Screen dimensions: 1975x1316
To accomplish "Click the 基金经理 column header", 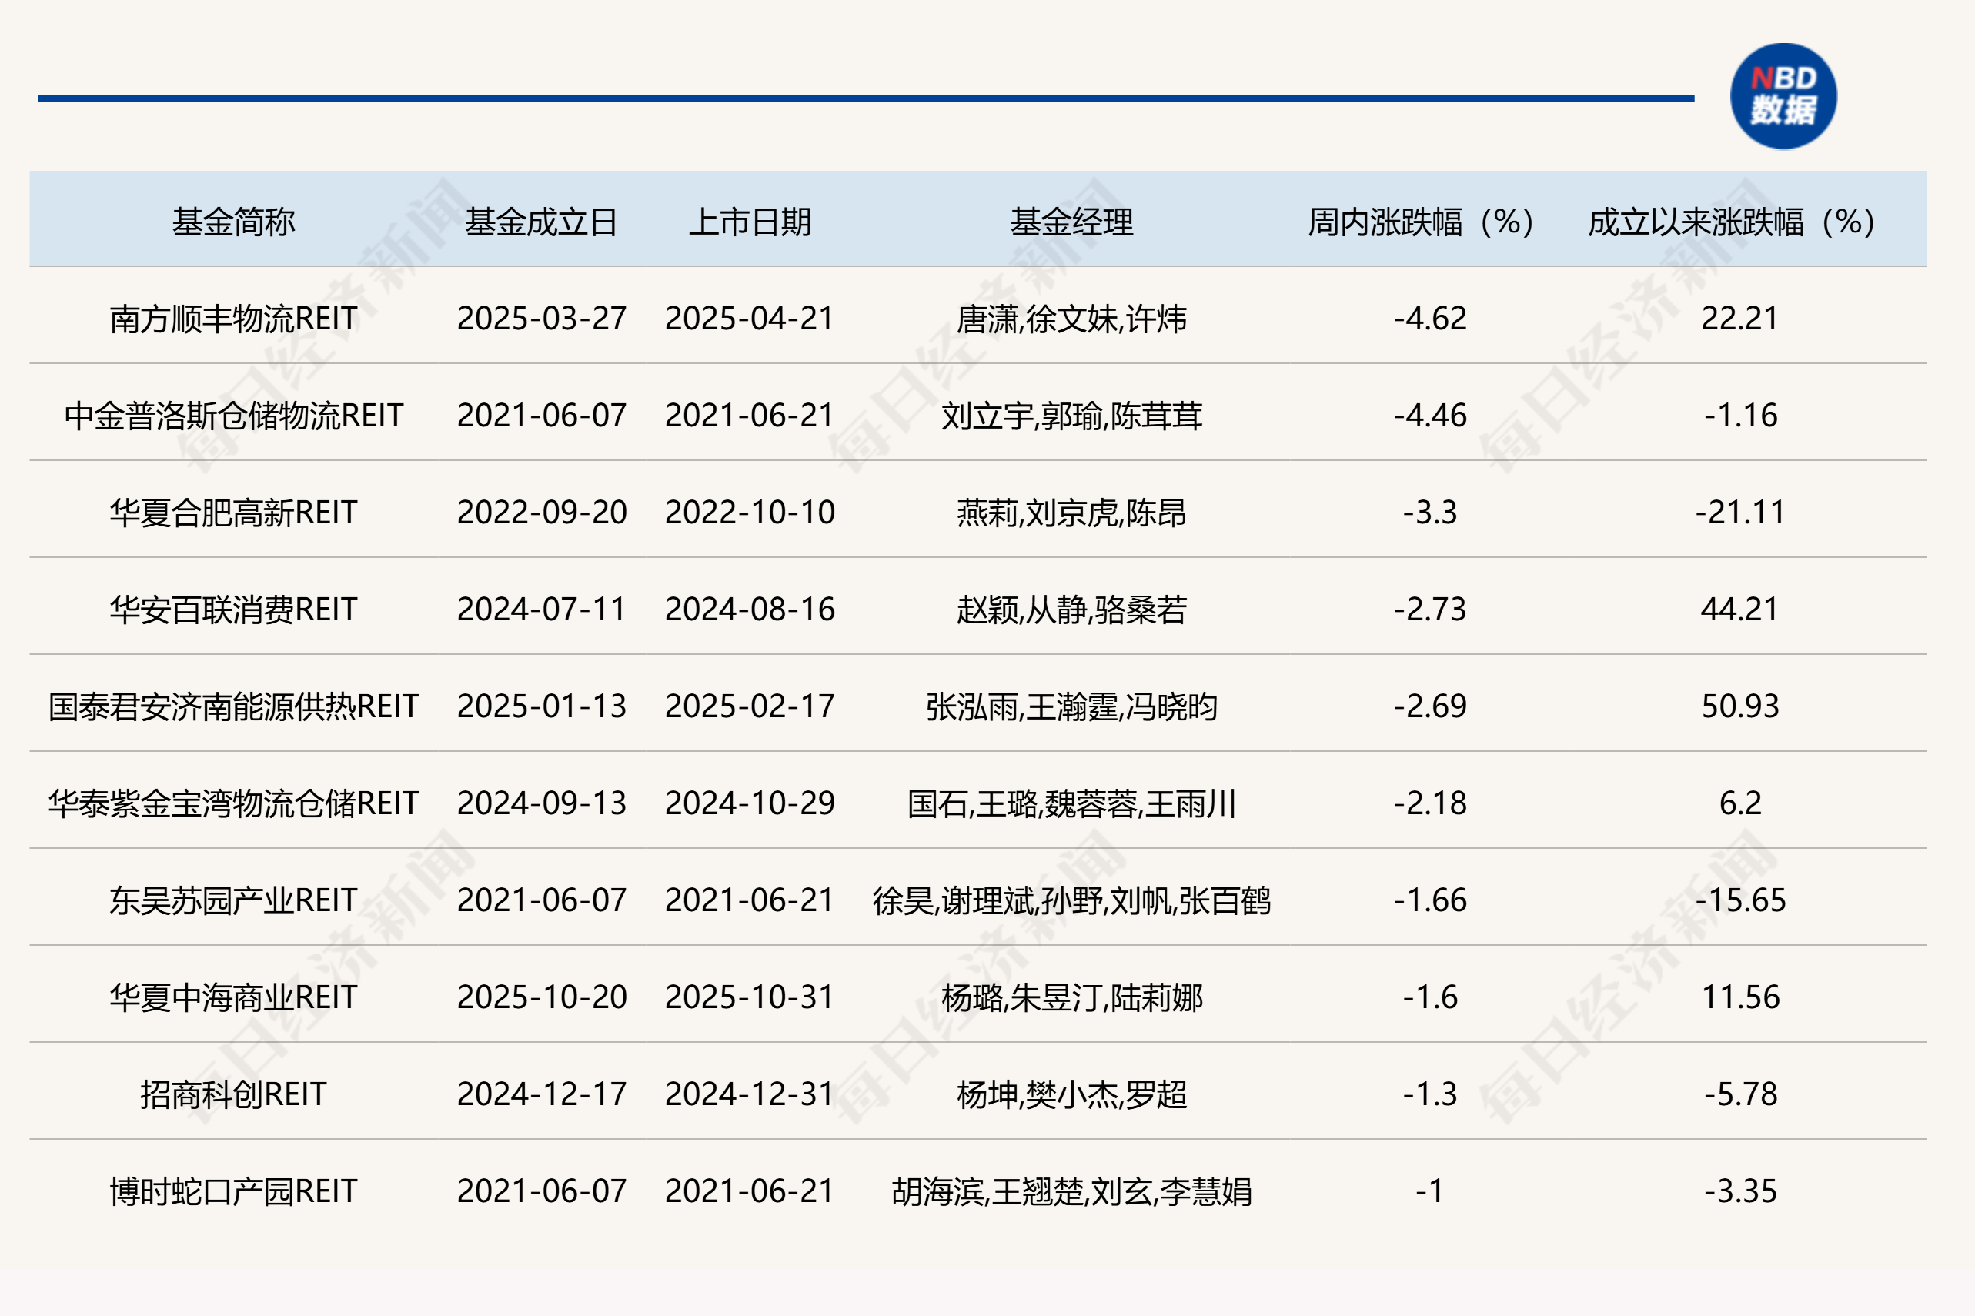I will (x=1071, y=222).
